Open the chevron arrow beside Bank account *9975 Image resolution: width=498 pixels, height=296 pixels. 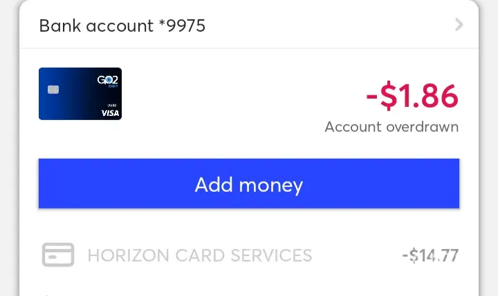click(x=459, y=25)
